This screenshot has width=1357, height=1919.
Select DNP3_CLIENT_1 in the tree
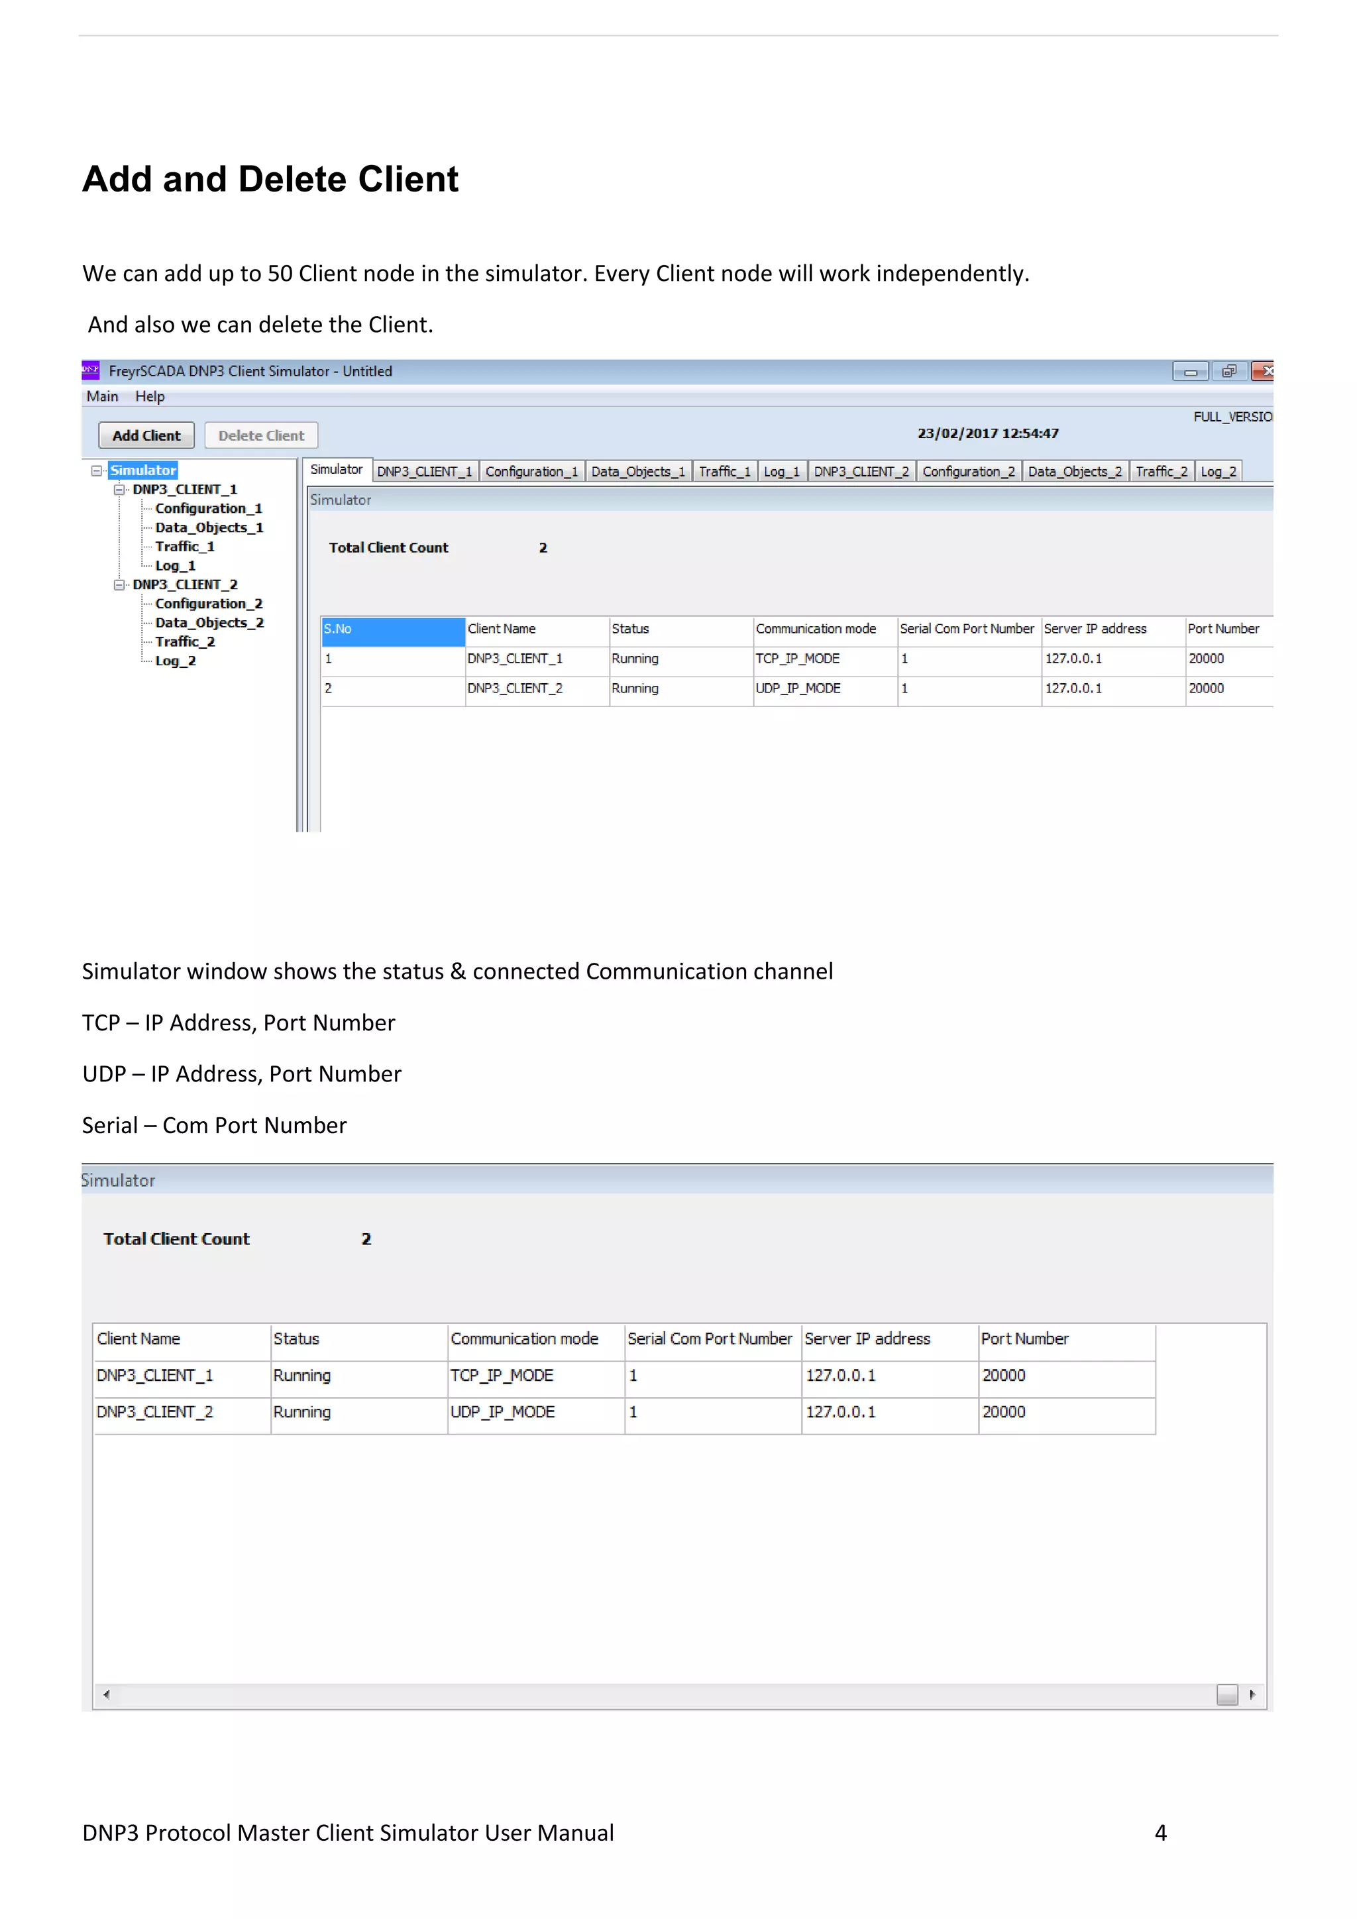pyautogui.click(x=185, y=490)
